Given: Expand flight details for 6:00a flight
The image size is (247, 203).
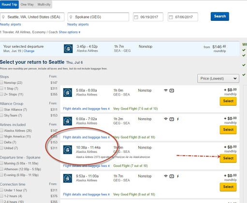Looking at the screenshot, I should (x=87, y=137).
